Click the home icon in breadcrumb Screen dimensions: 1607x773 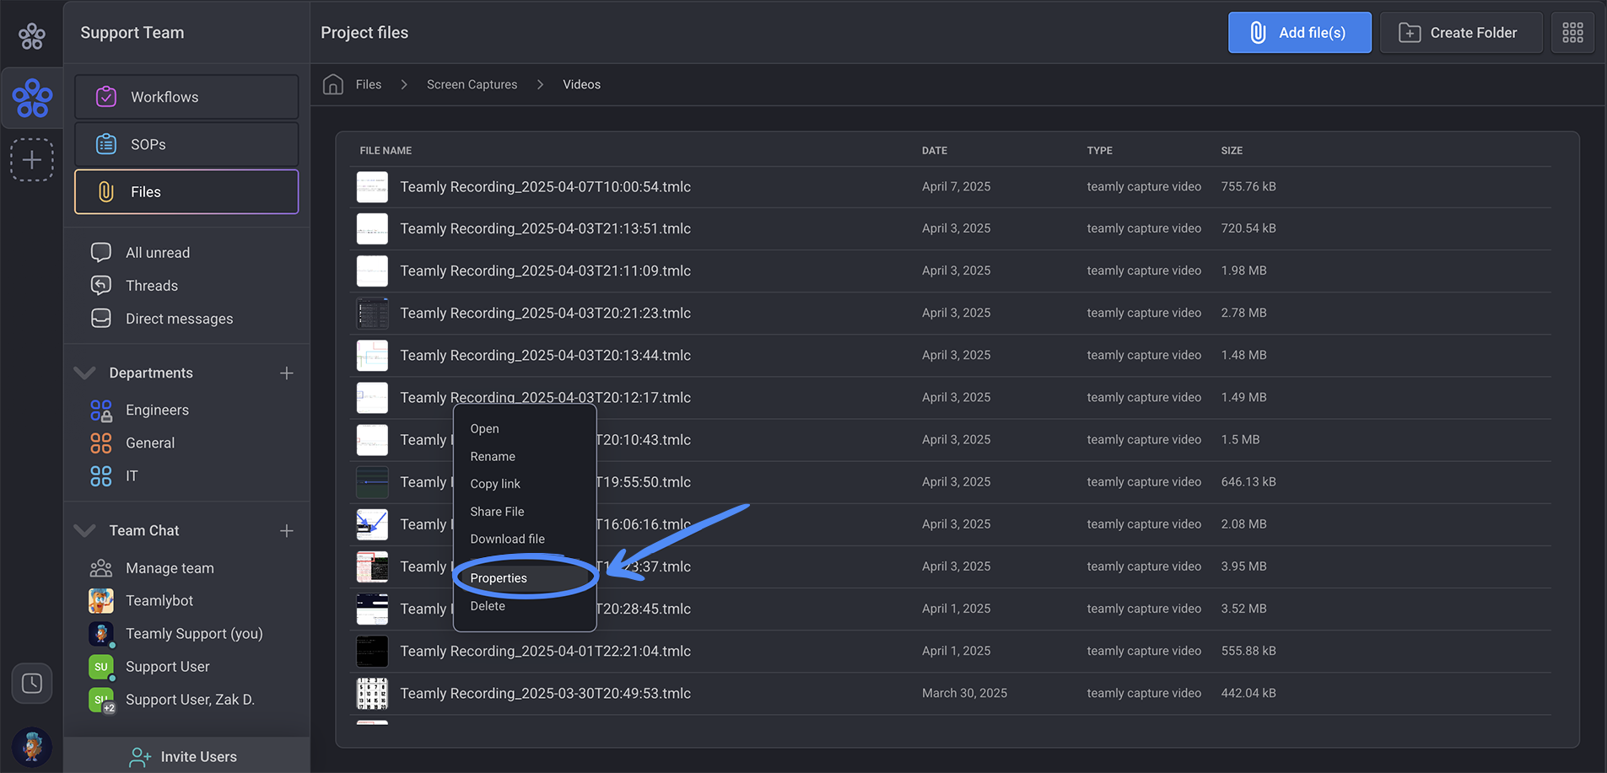pos(333,84)
